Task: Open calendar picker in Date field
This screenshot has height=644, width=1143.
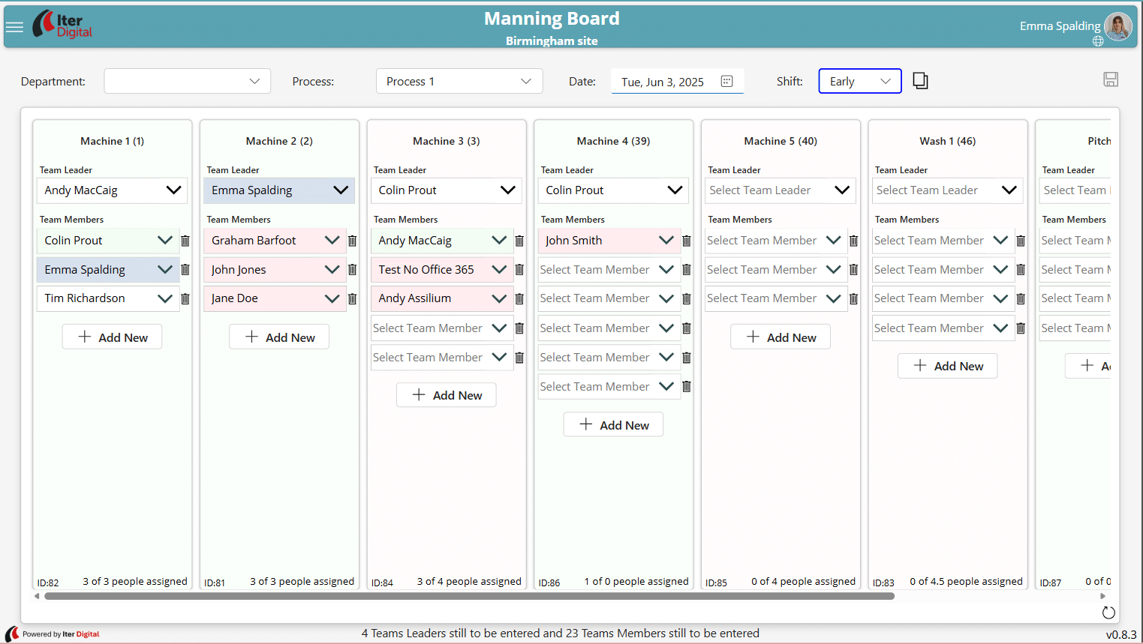Action: coord(726,82)
